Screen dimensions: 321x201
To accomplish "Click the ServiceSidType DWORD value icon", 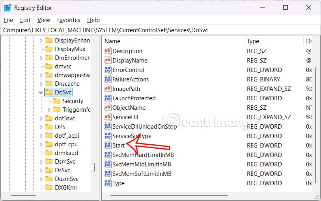I will click(108, 136).
